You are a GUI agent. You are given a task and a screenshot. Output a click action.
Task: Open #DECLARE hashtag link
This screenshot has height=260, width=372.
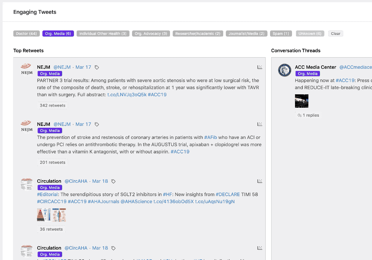(x=228, y=194)
